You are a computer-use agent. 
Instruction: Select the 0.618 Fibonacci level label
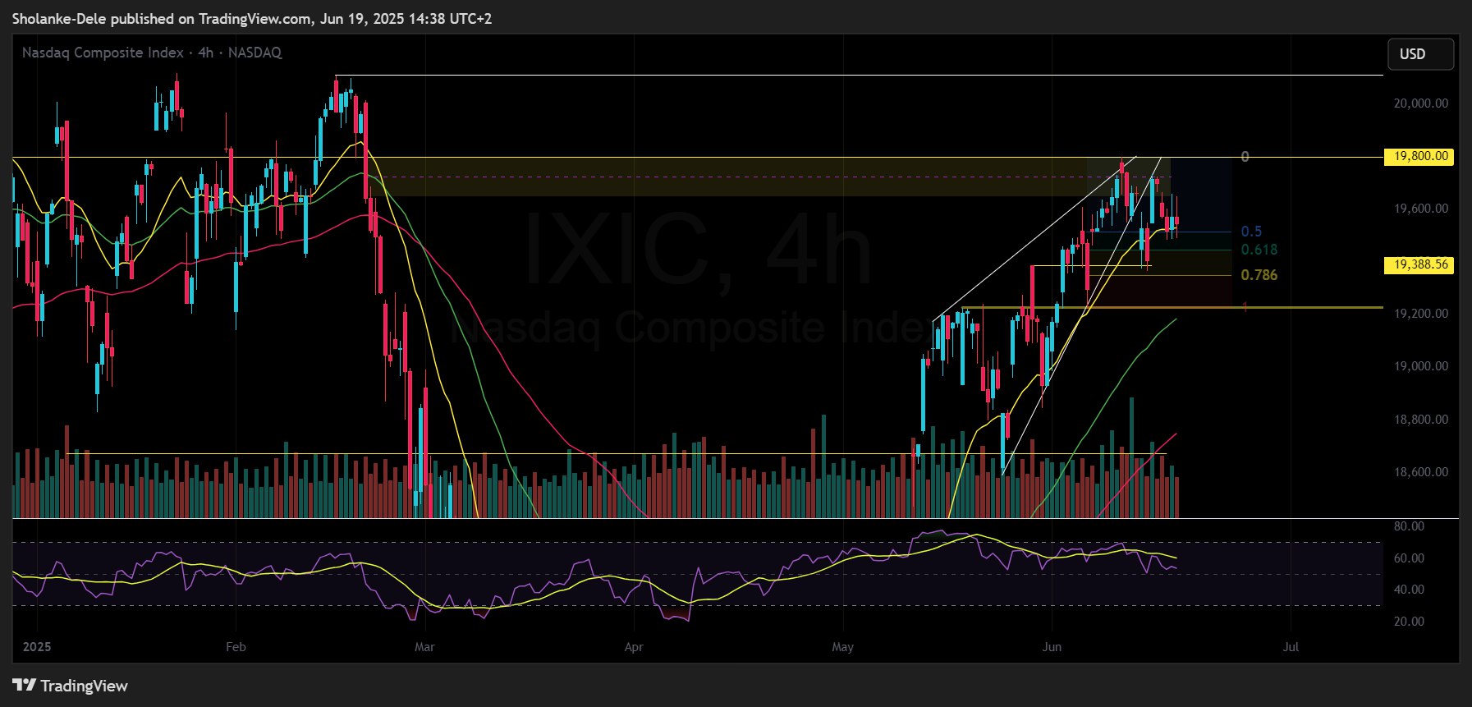coord(1259,250)
